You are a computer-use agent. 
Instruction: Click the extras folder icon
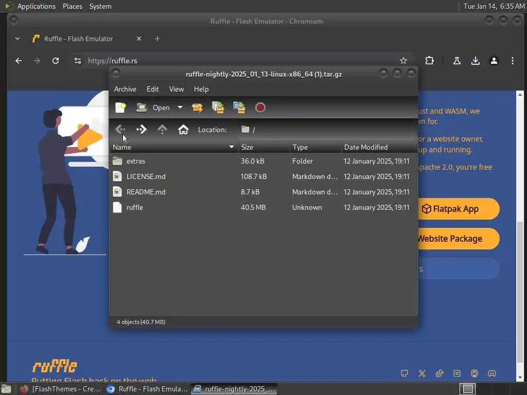117,161
